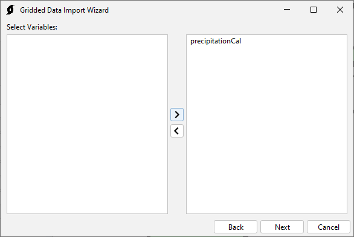Move chosen variable to the selected list
Image resolution: width=354 pixels, height=237 pixels.
[177, 115]
